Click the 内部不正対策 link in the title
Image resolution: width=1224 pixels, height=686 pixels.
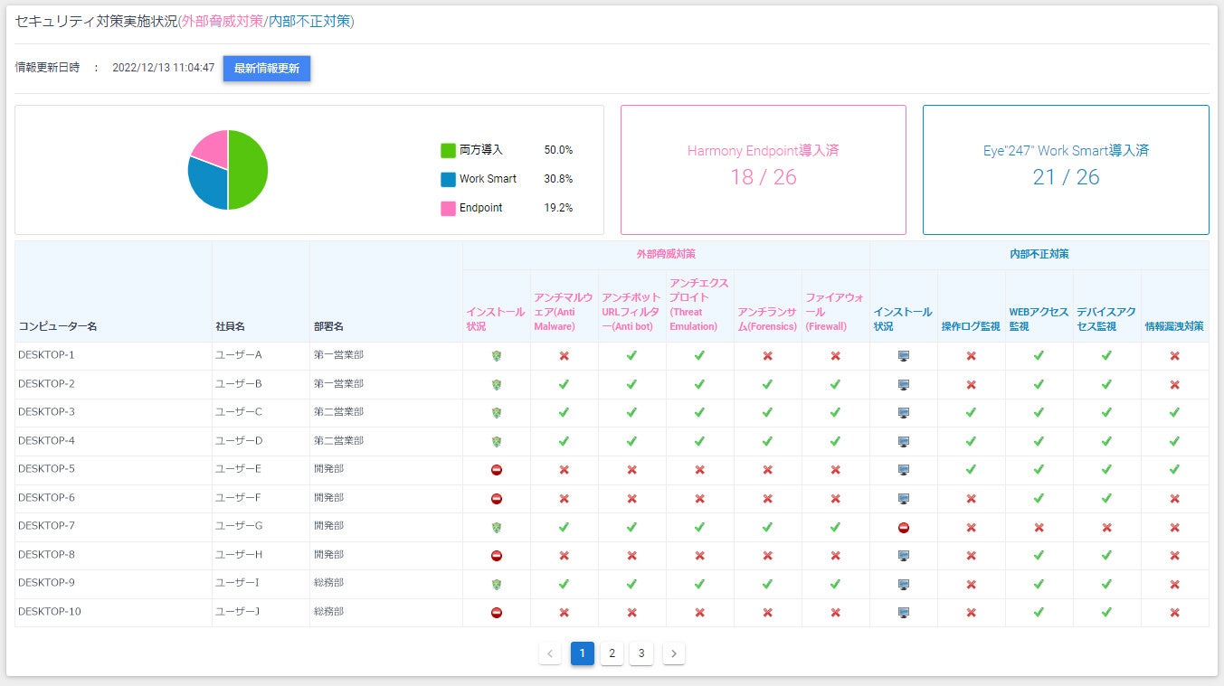[308, 21]
